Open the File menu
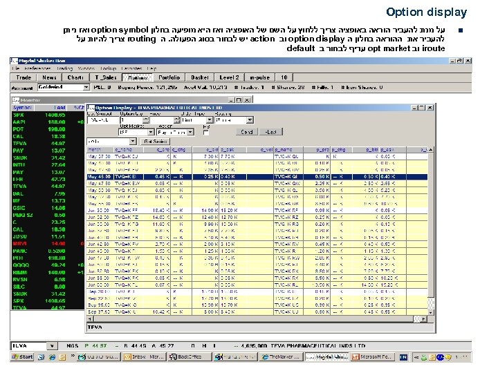This screenshot has height=373, width=498. coord(15,68)
